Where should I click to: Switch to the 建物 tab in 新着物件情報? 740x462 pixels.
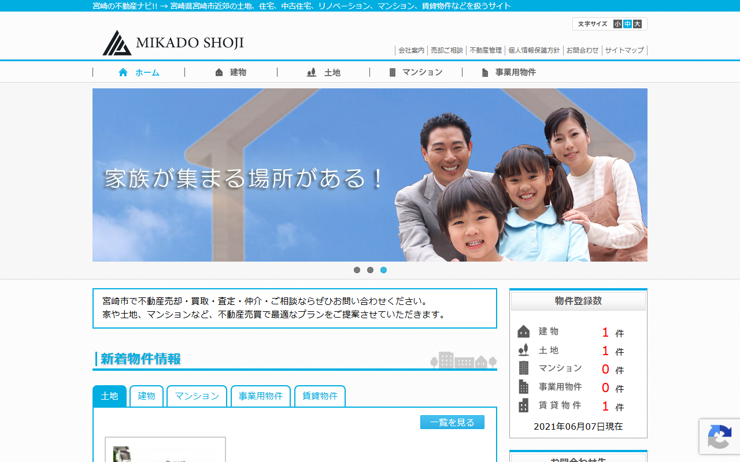(x=146, y=396)
